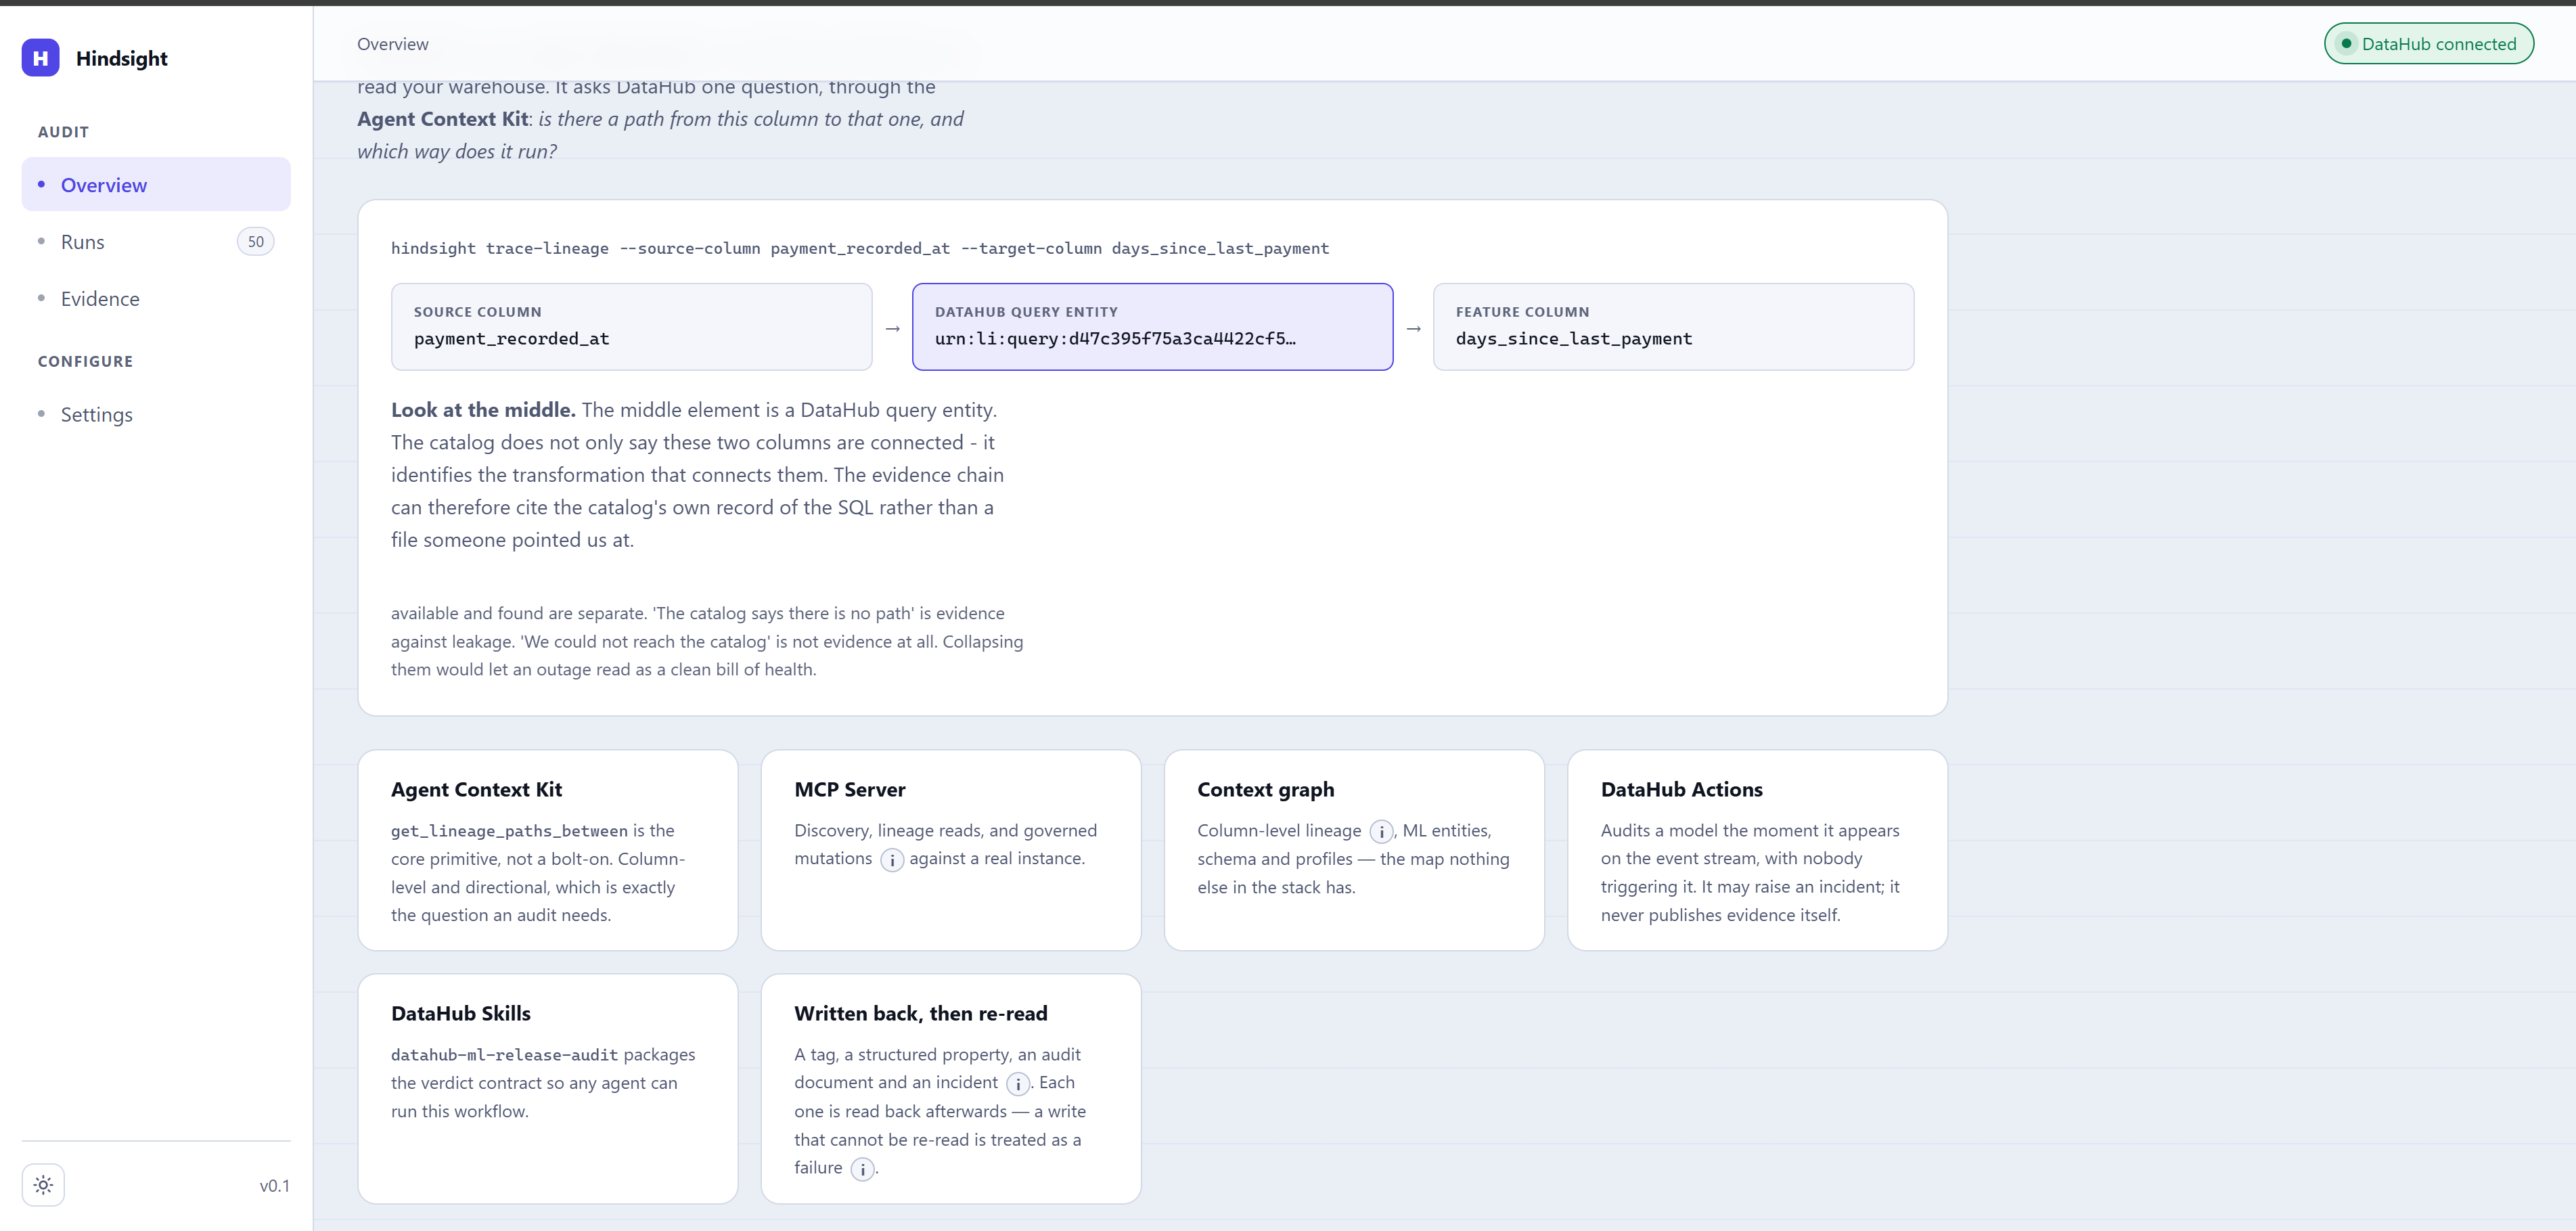
Task: Open the Agent Context Kit card
Action: click(548, 850)
